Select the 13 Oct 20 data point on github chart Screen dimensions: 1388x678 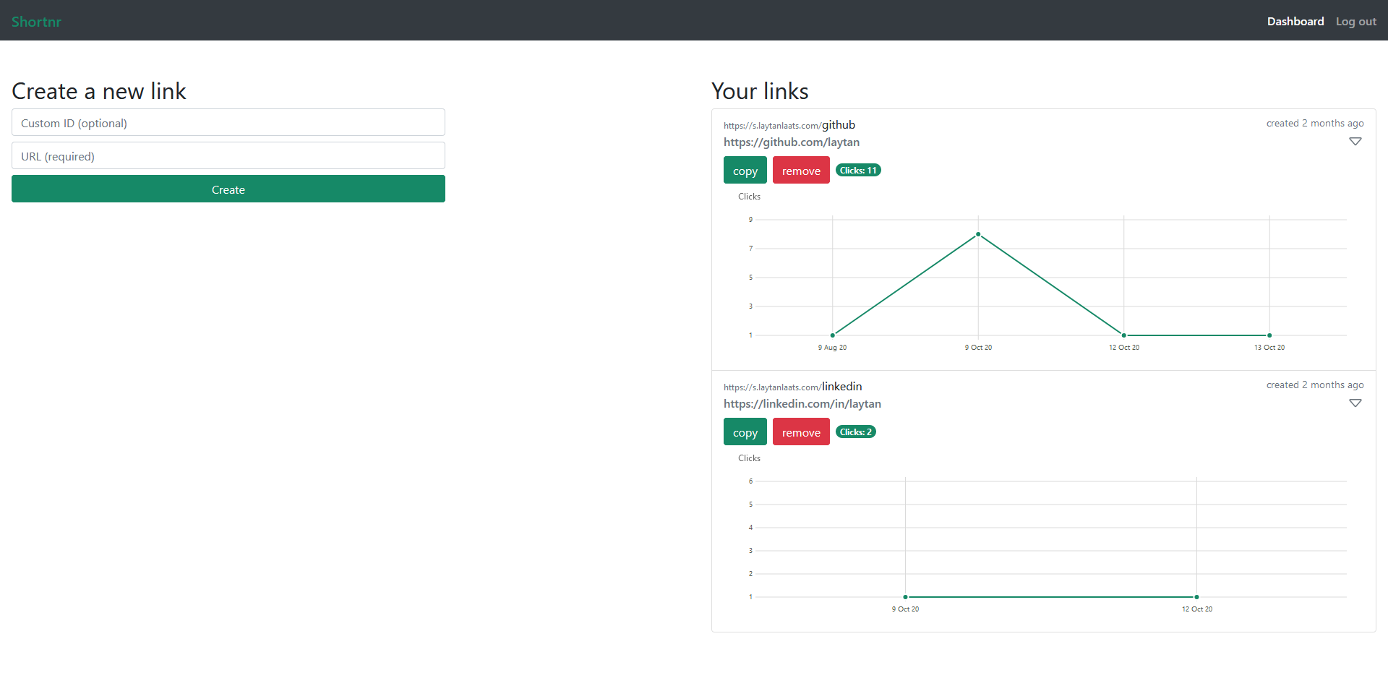click(x=1269, y=335)
